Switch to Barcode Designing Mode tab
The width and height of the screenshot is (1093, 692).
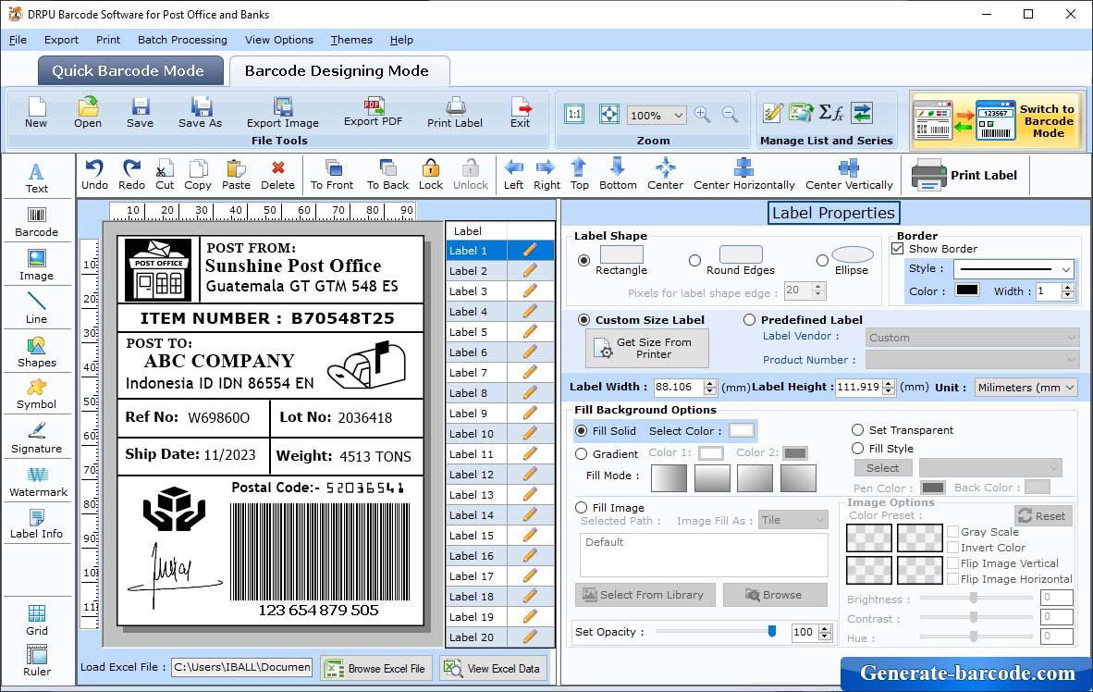(x=339, y=70)
